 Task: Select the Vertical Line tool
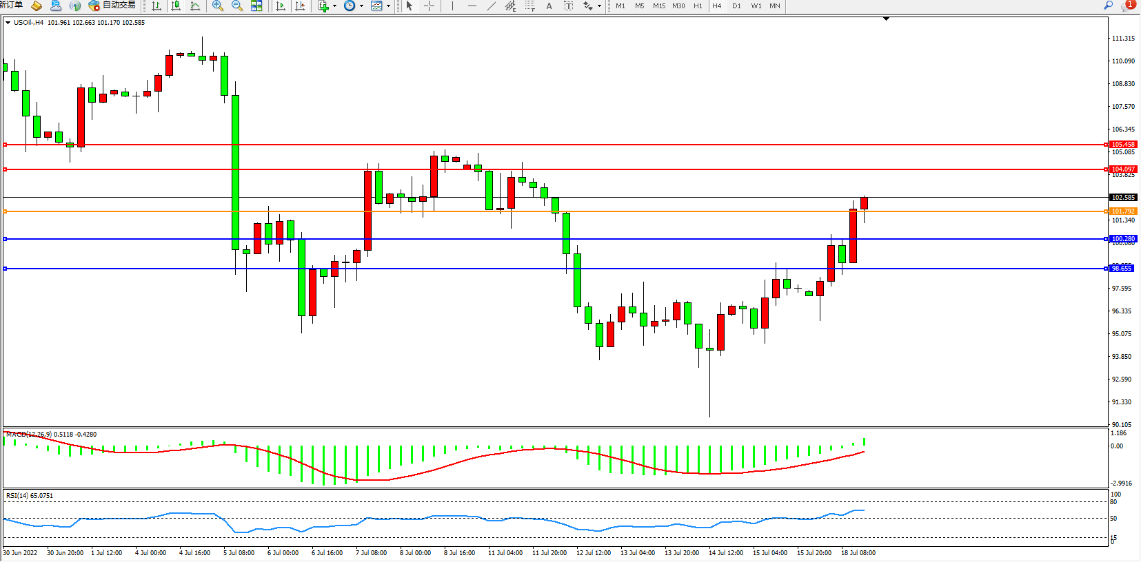[452, 6]
